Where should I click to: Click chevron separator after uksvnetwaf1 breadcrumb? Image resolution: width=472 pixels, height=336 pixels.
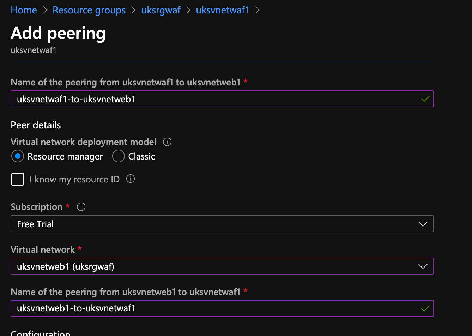pyautogui.click(x=257, y=10)
